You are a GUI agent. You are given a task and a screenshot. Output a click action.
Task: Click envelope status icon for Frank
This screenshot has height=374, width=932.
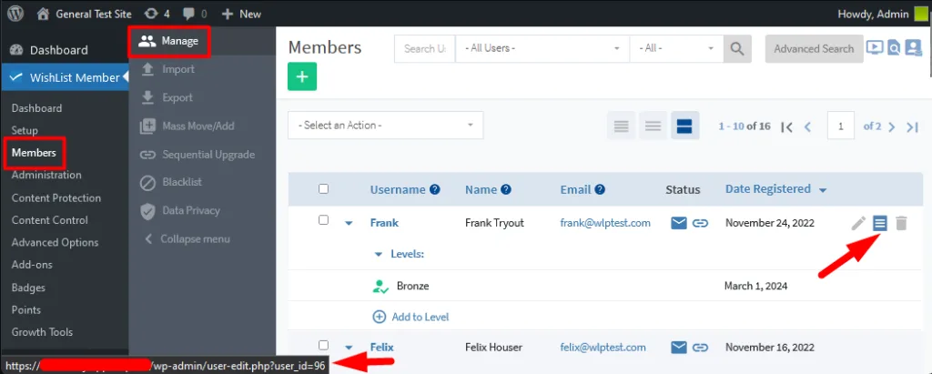(679, 223)
